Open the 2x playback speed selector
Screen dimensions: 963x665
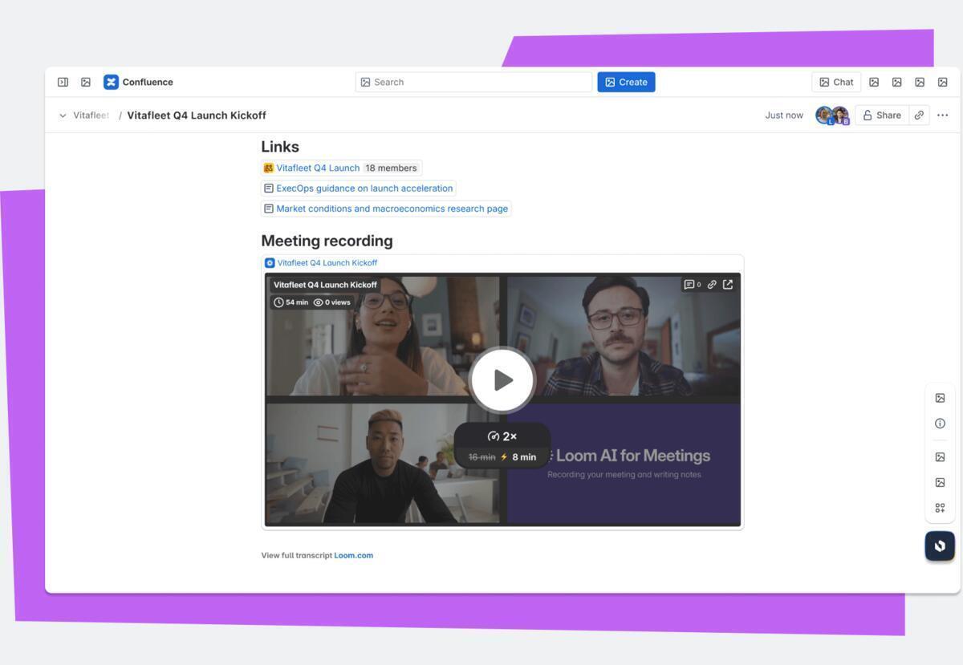coord(502,436)
